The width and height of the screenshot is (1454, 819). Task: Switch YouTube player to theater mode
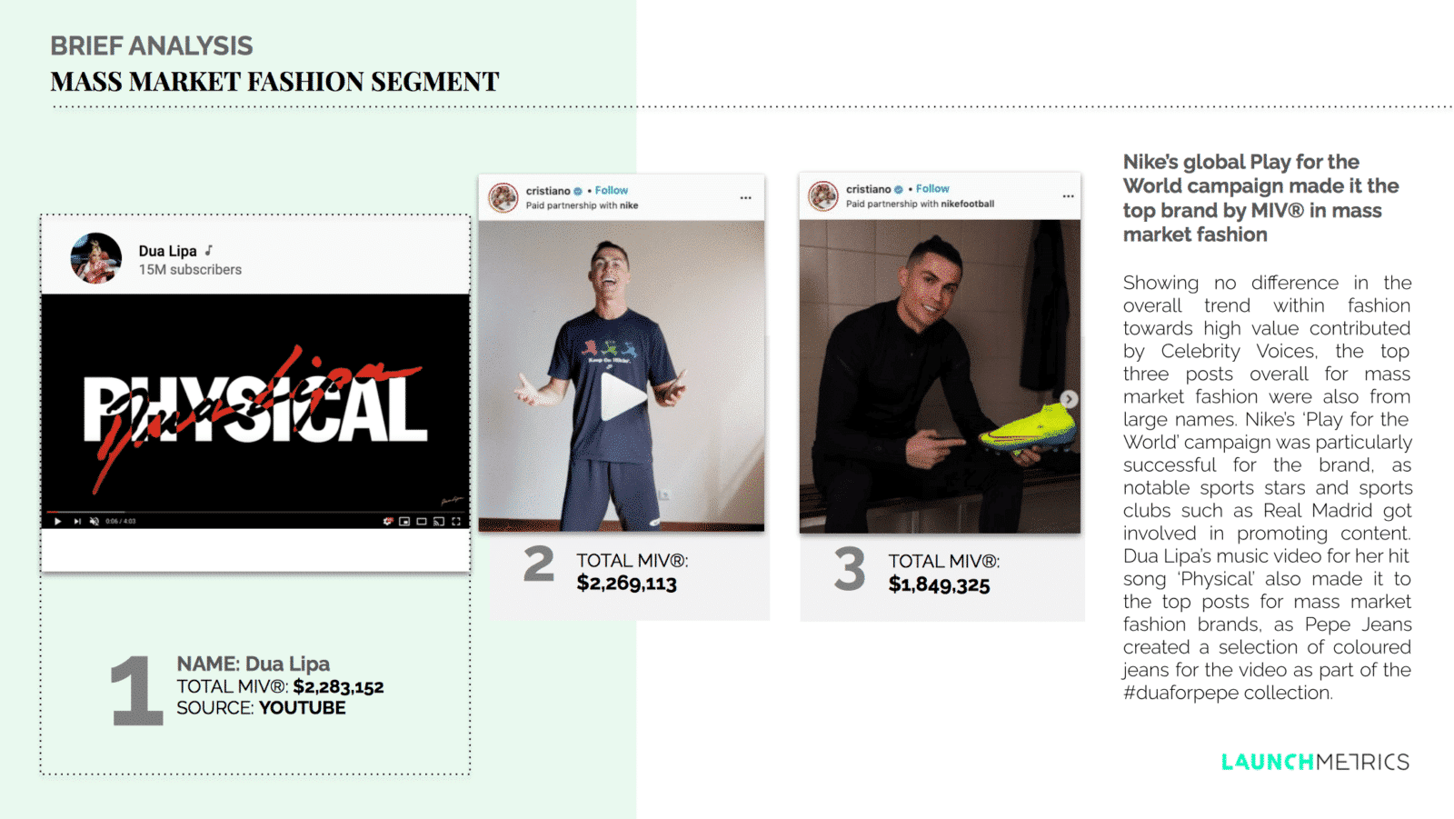click(x=422, y=521)
